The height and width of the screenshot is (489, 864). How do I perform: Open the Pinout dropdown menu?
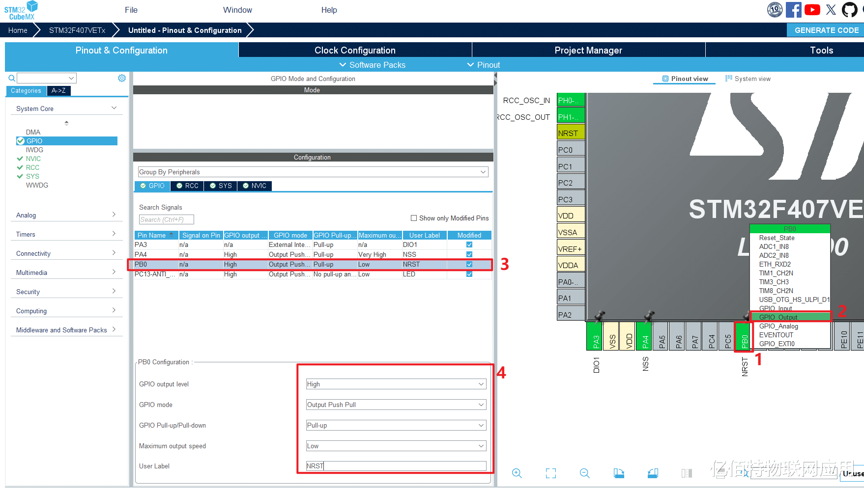(484, 65)
